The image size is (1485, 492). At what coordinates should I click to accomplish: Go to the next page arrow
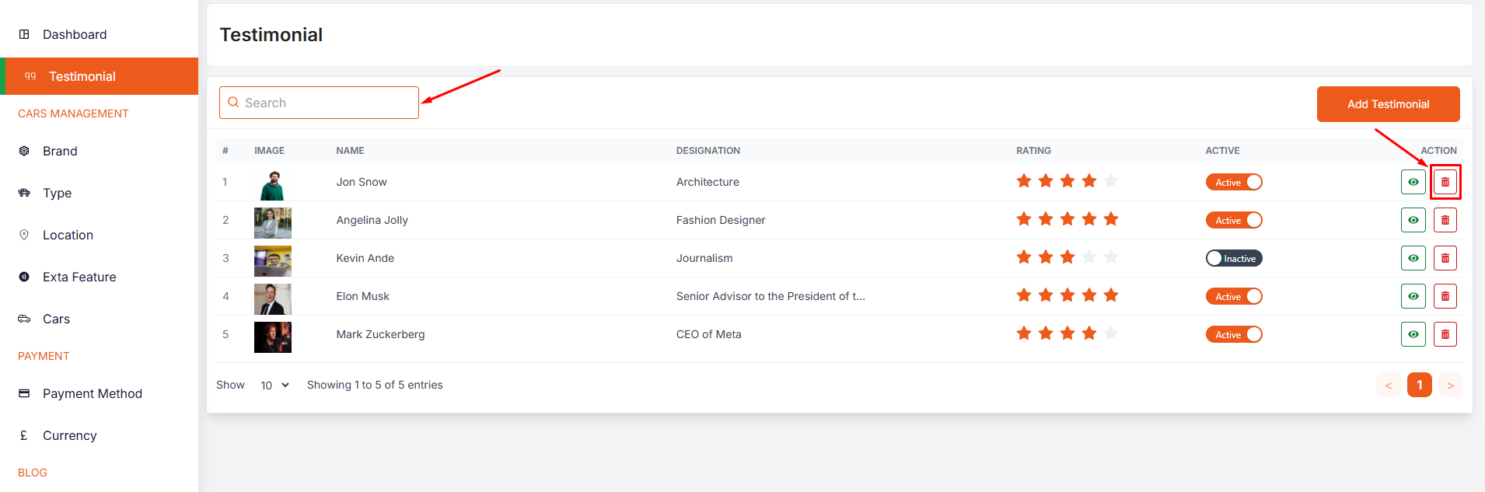click(x=1450, y=386)
